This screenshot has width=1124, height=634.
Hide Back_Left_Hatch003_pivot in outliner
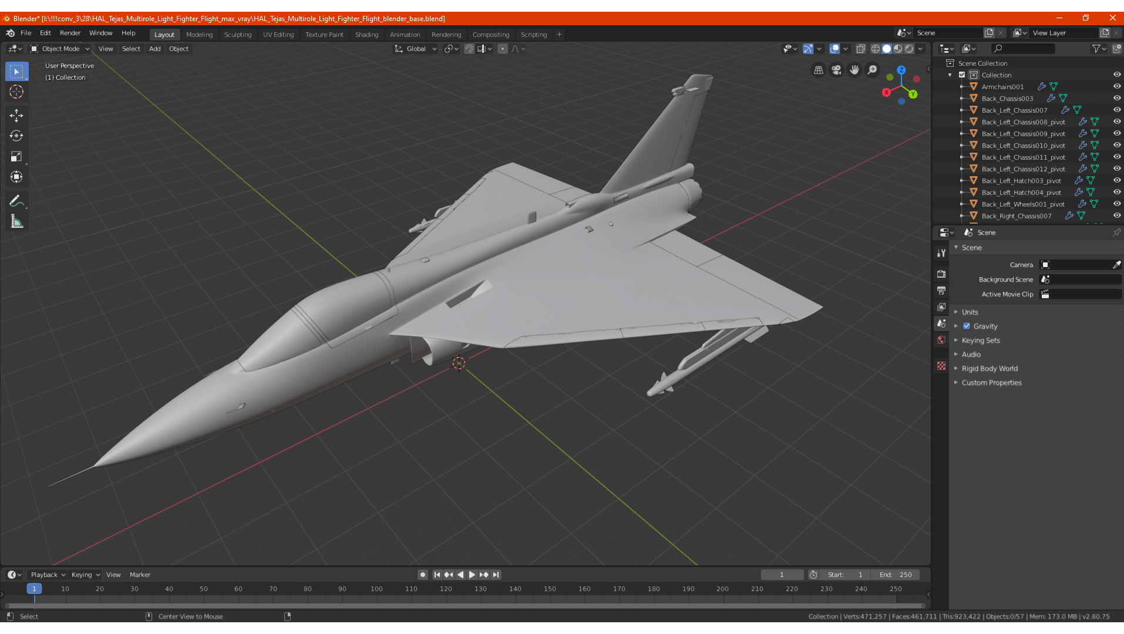coord(1117,181)
